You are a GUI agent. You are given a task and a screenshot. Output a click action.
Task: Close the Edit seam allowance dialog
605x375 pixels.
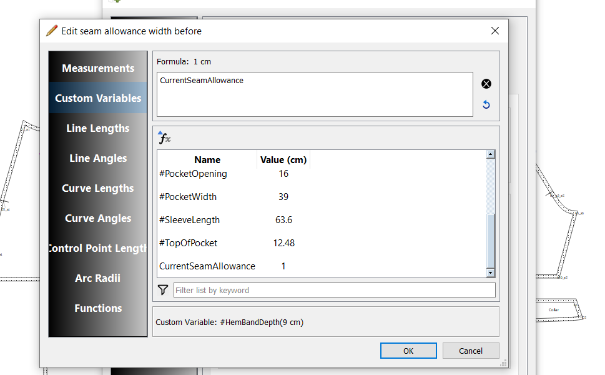click(494, 31)
